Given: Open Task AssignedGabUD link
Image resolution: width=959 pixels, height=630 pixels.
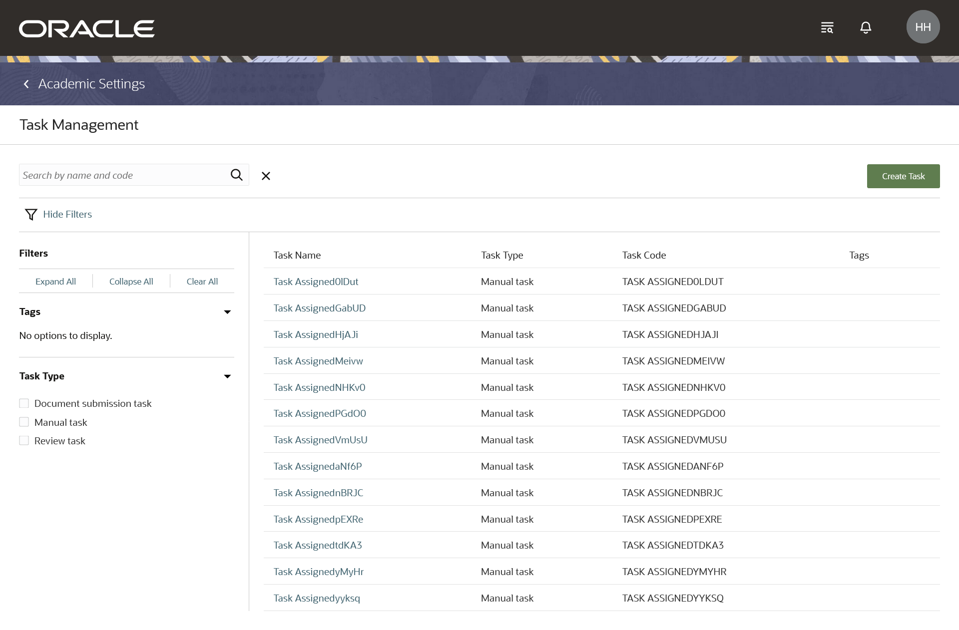Looking at the screenshot, I should [x=319, y=308].
